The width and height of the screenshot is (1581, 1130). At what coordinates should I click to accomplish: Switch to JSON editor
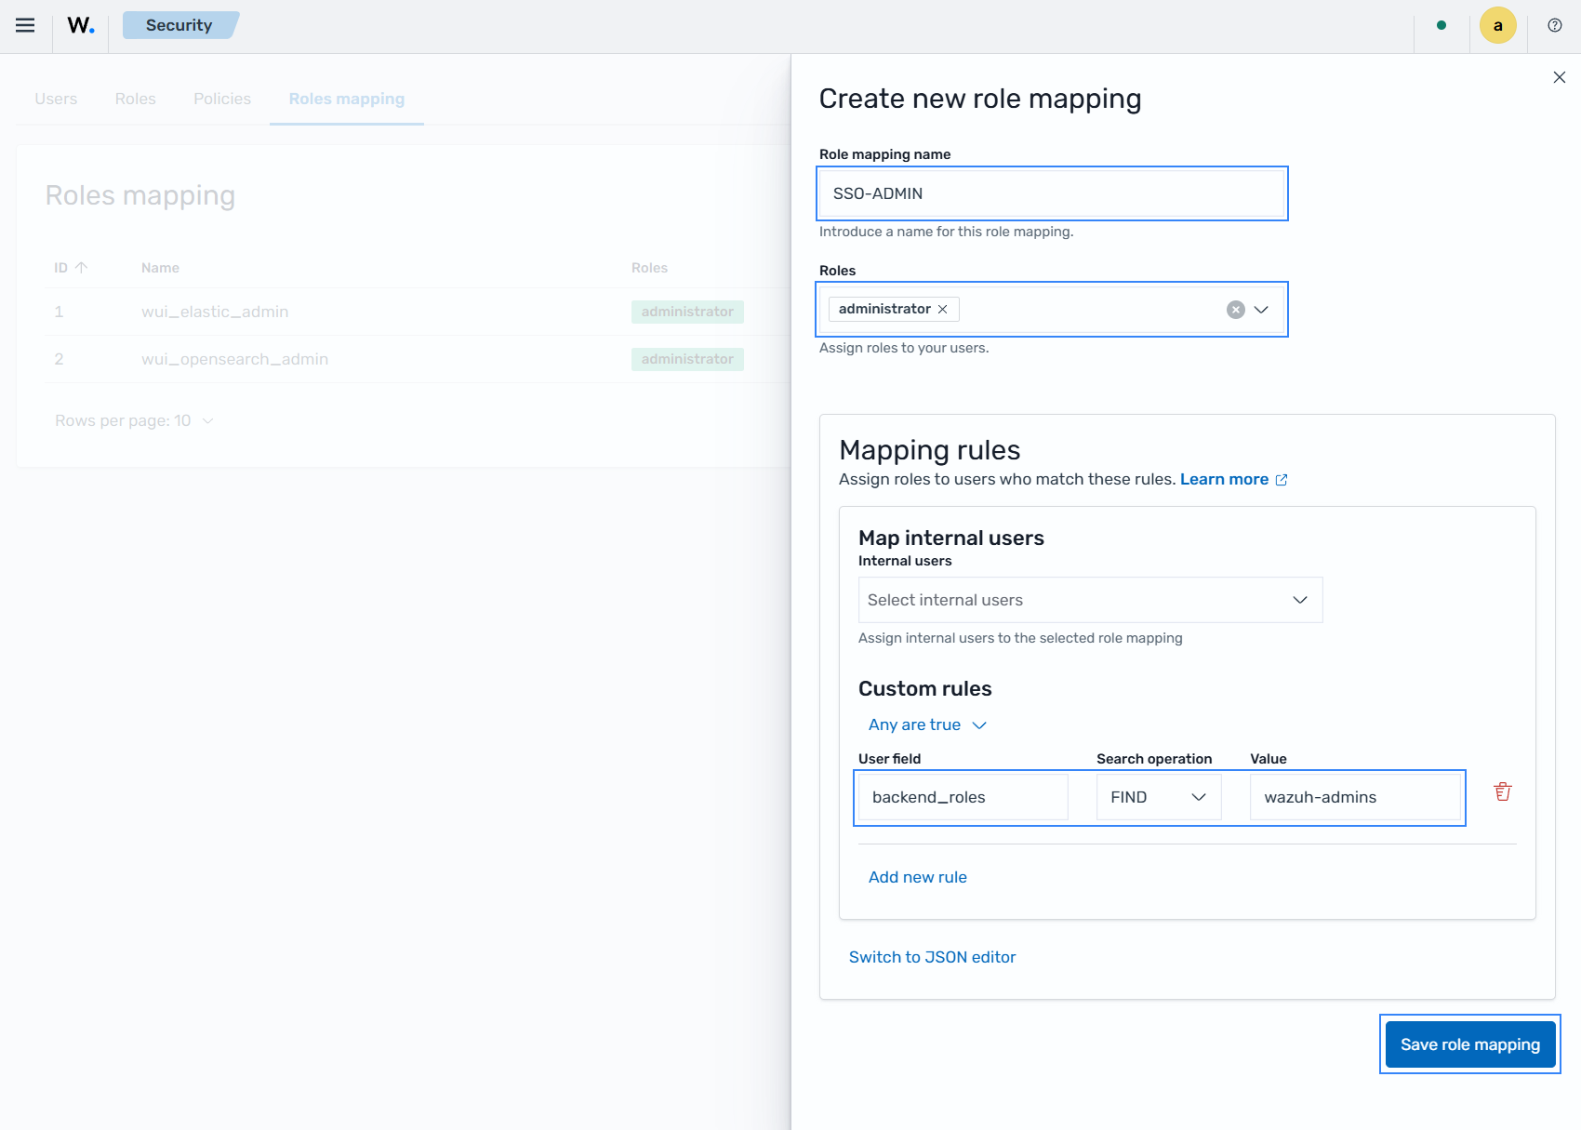(x=932, y=957)
